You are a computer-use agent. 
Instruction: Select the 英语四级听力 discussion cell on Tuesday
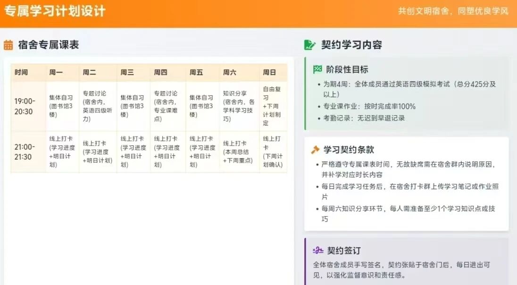tap(98, 106)
